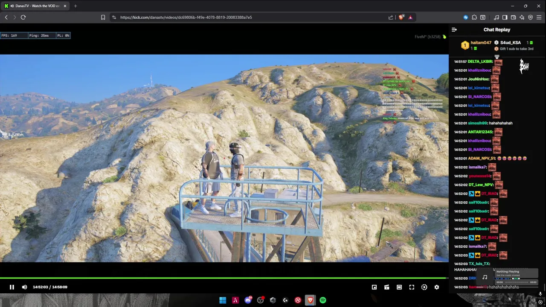Open simosih99 chat username
546x307 pixels.
click(x=477, y=123)
